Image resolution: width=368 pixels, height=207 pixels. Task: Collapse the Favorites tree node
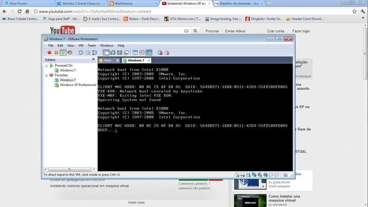tap(46, 76)
